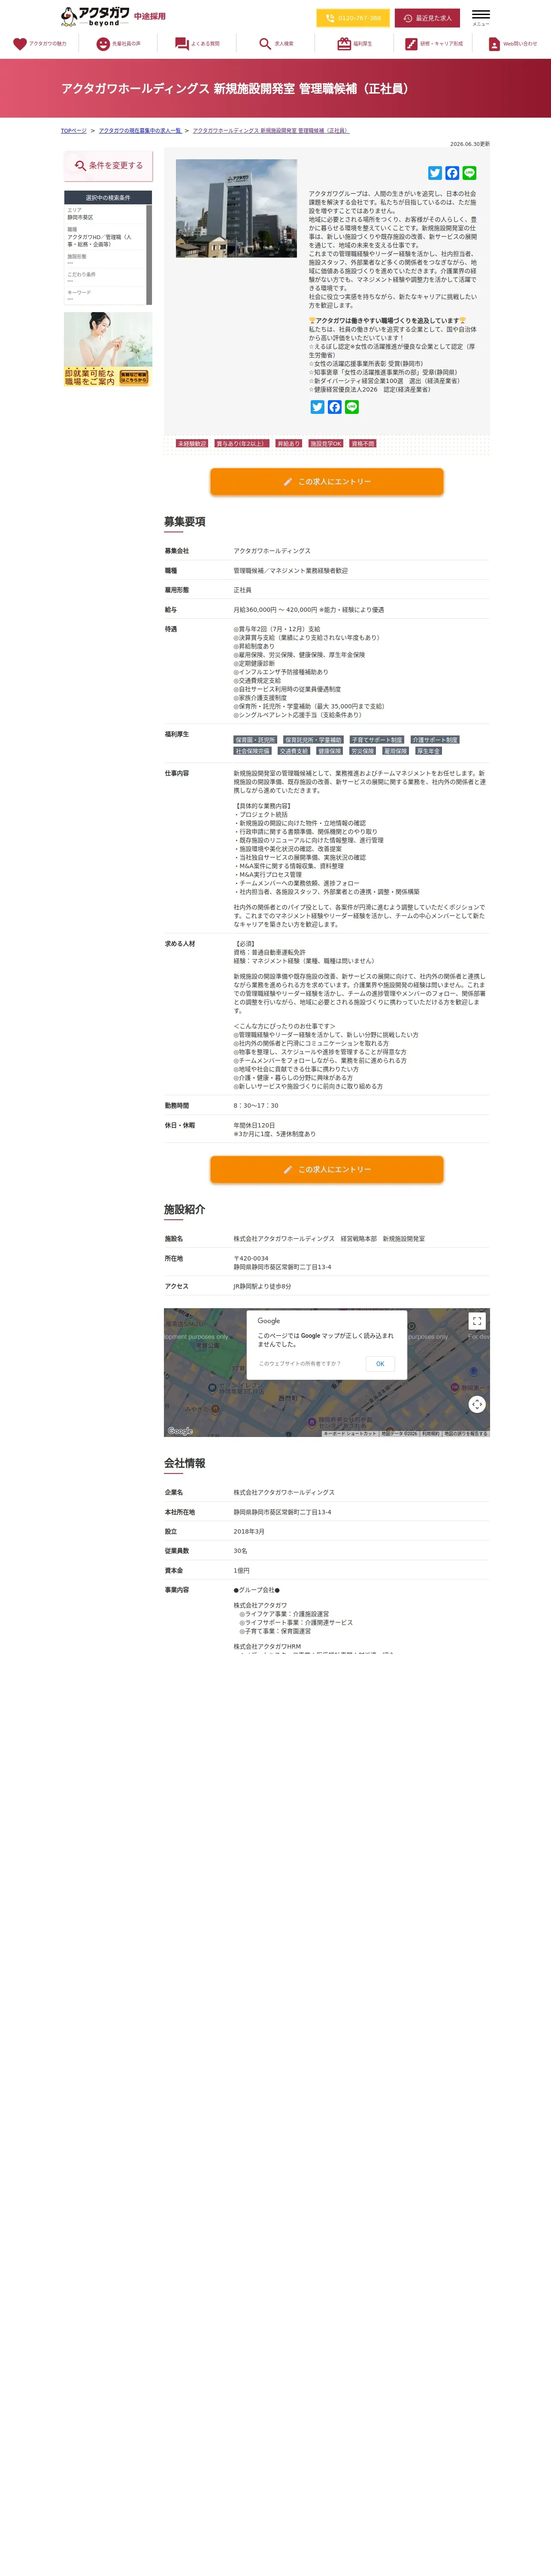Click the Akutagawa building photo

click(x=236, y=208)
